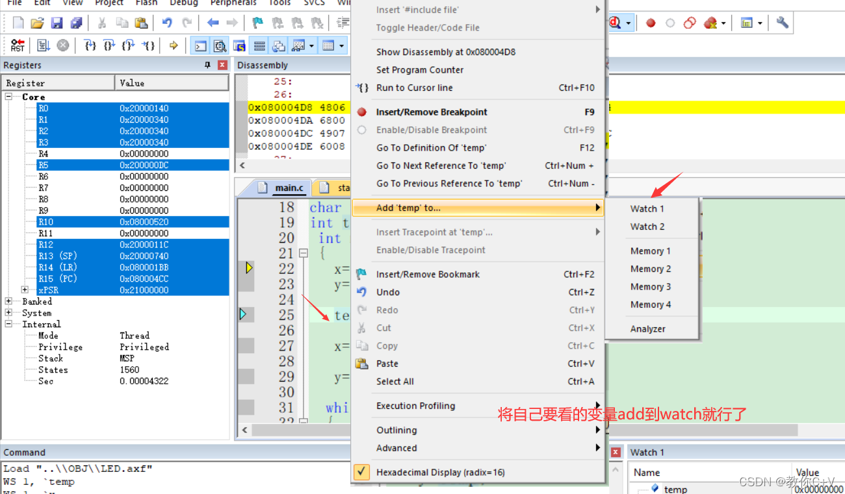Paste clipboard via toolbar icon
The width and height of the screenshot is (845, 494).
click(x=141, y=23)
